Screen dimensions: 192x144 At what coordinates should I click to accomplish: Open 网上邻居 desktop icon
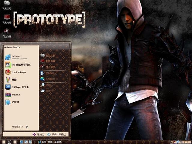click(7, 32)
